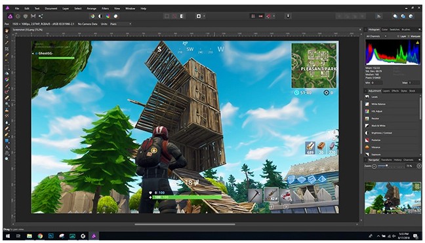Select the Crop tool in left toolbar
Image resolution: width=425 pixels, height=243 pixels.
click(x=7, y=49)
